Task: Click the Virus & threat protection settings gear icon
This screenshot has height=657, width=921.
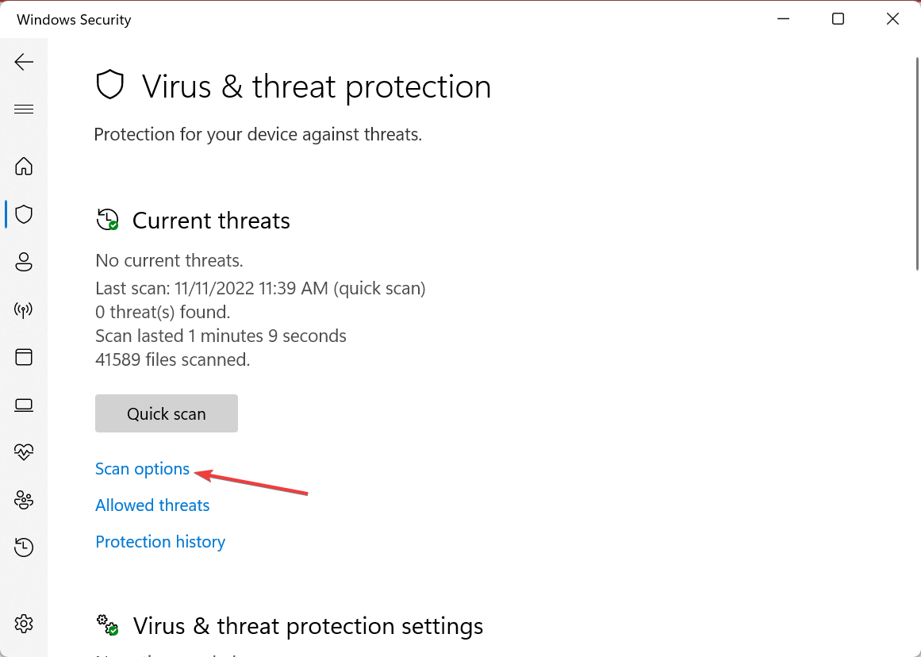Action: click(x=107, y=626)
